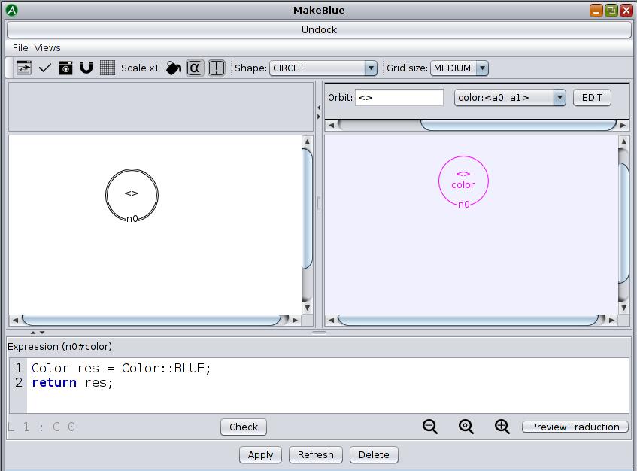Select the magenta color node in right graph
Image resolution: width=637 pixels, height=471 pixels.
pos(463,181)
